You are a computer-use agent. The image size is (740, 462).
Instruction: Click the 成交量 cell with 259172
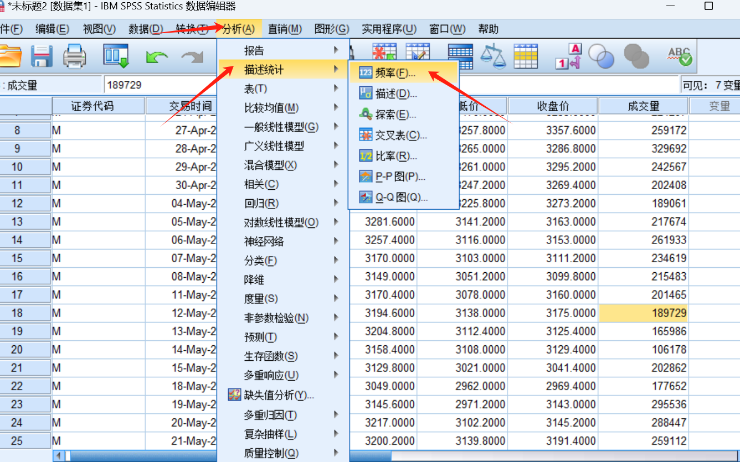click(644, 131)
